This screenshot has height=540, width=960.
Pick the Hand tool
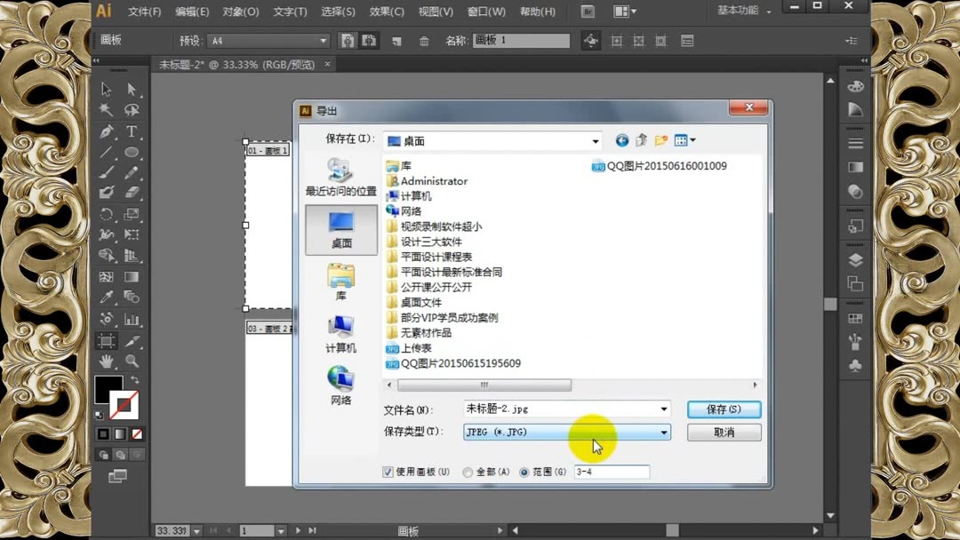pos(106,361)
